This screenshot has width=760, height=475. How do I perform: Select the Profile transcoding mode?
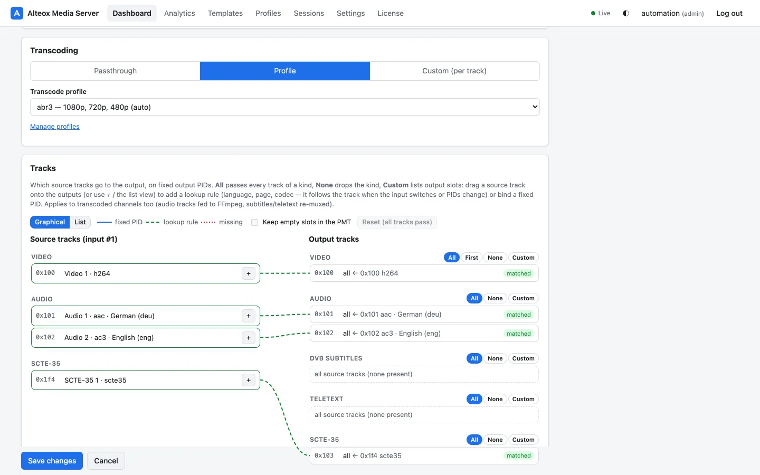pos(285,71)
